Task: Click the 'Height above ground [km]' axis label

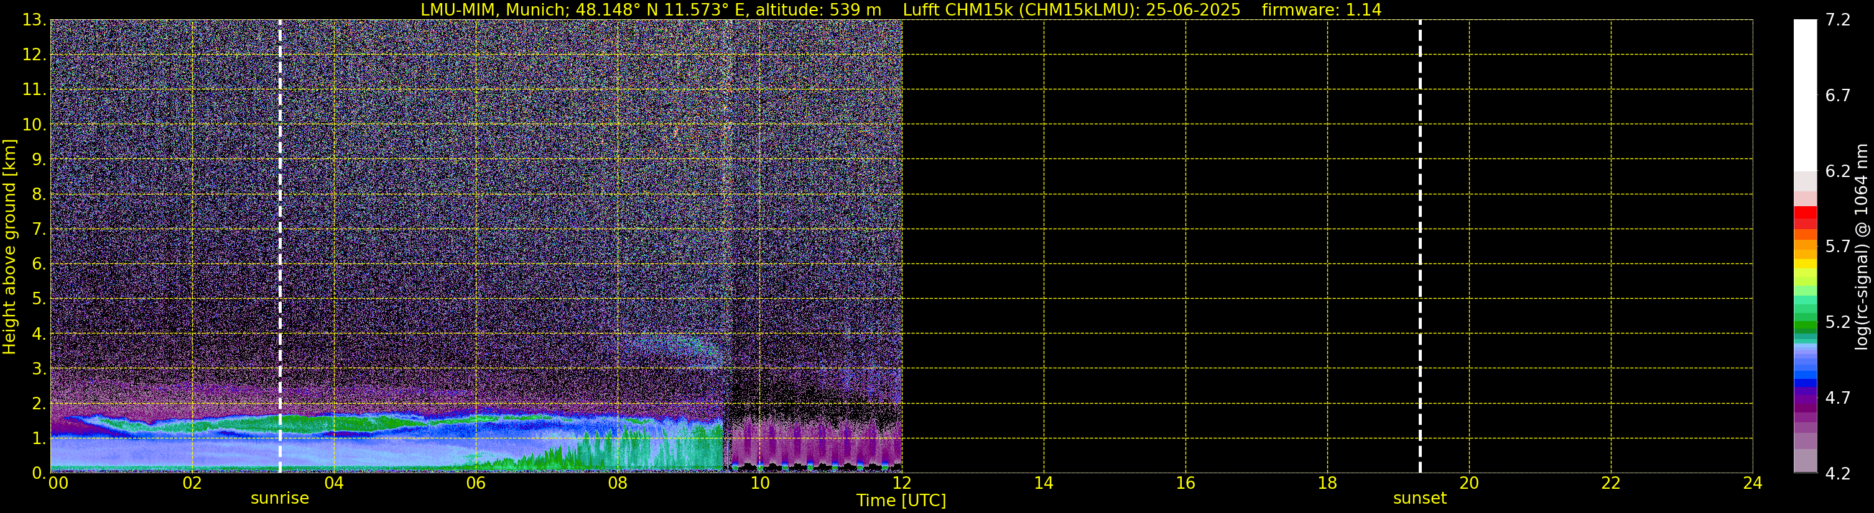Action: [x=9, y=247]
